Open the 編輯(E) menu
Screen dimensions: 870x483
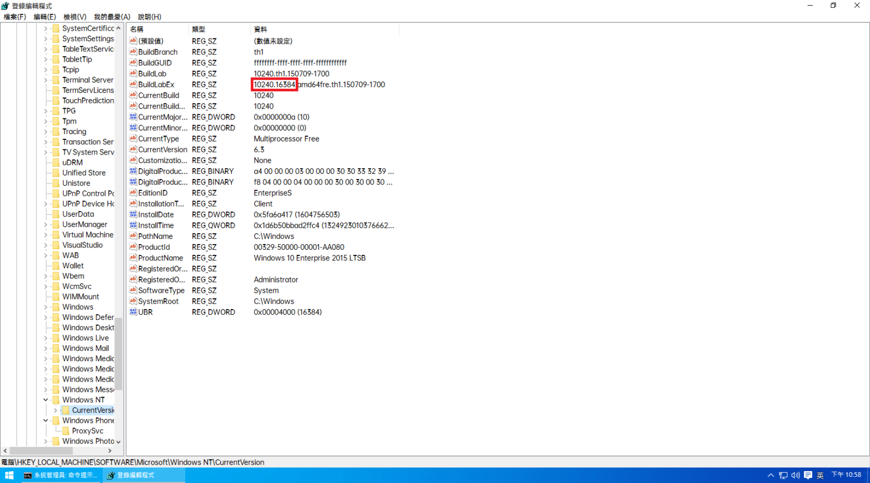pos(45,17)
